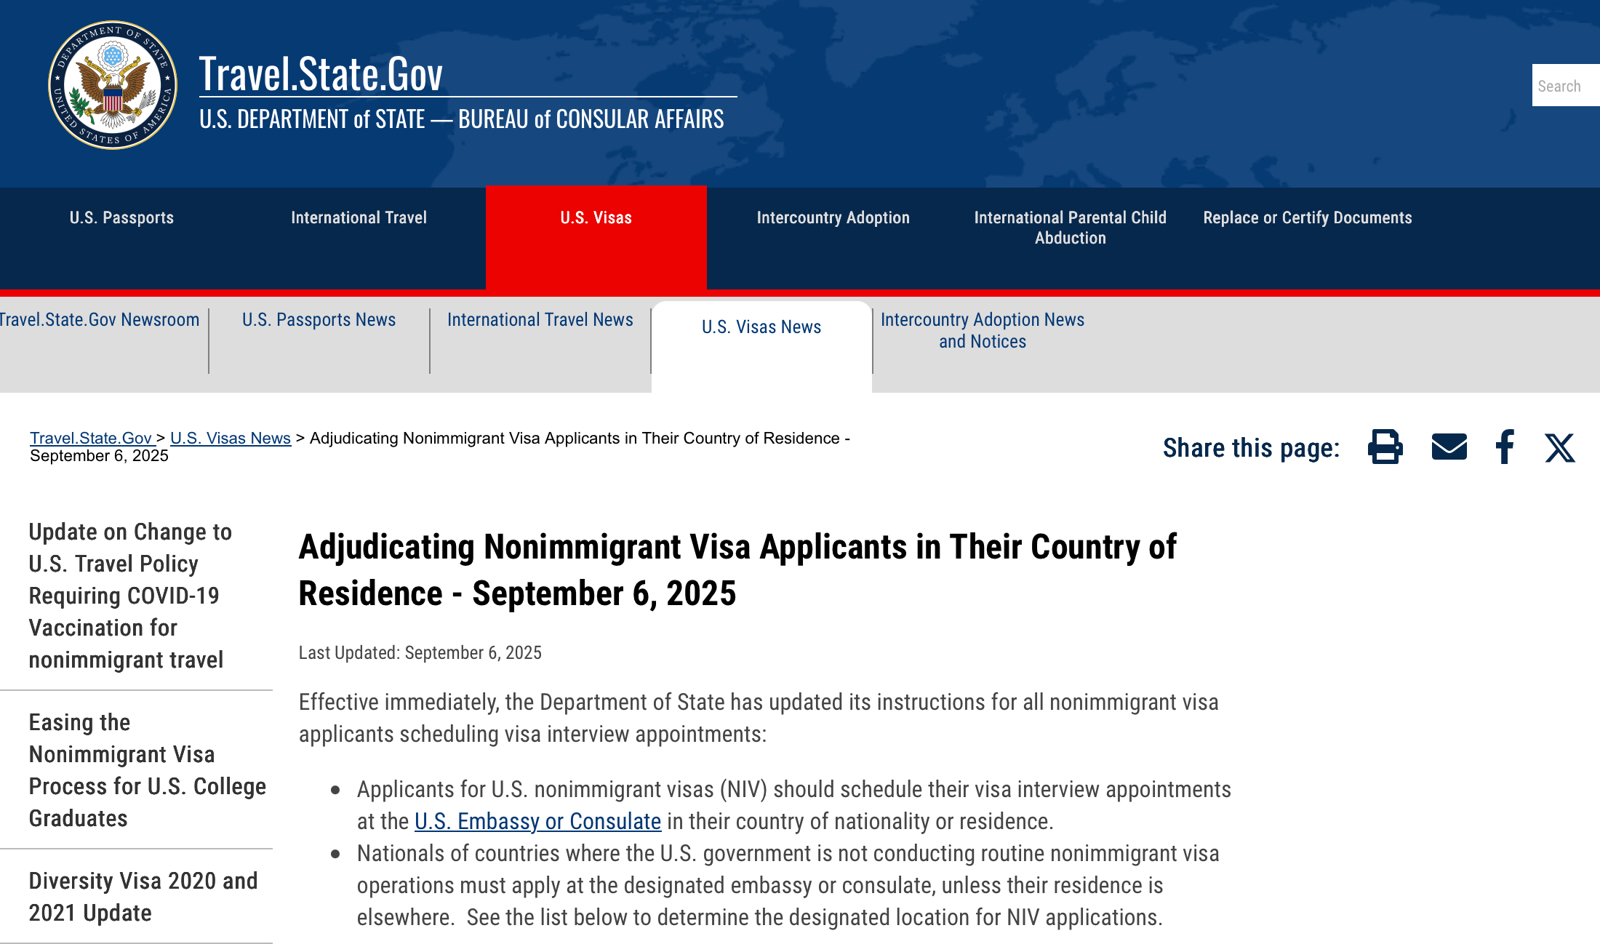Share page via email envelope icon
The width and height of the screenshot is (1600, 944).
click(1449, 447)
